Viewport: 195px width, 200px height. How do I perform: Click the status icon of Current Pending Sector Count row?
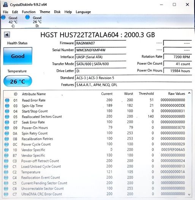point(6,183)
